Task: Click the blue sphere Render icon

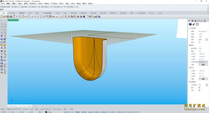Action: click(x=84, y=16)
